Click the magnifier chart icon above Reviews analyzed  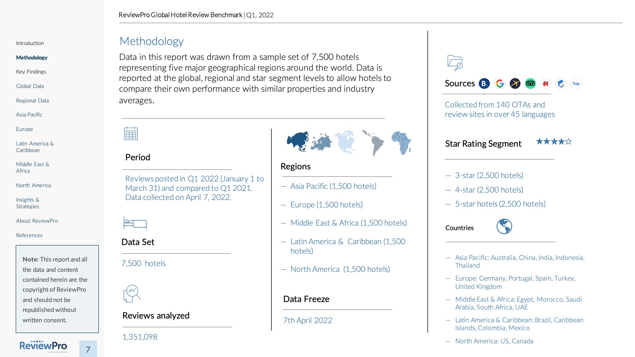pos(132,293)
